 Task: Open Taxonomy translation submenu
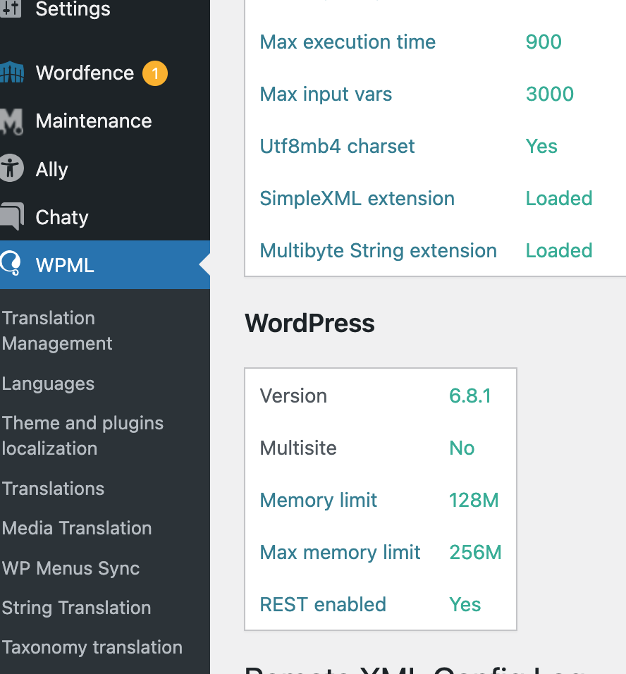click(92, 647)
